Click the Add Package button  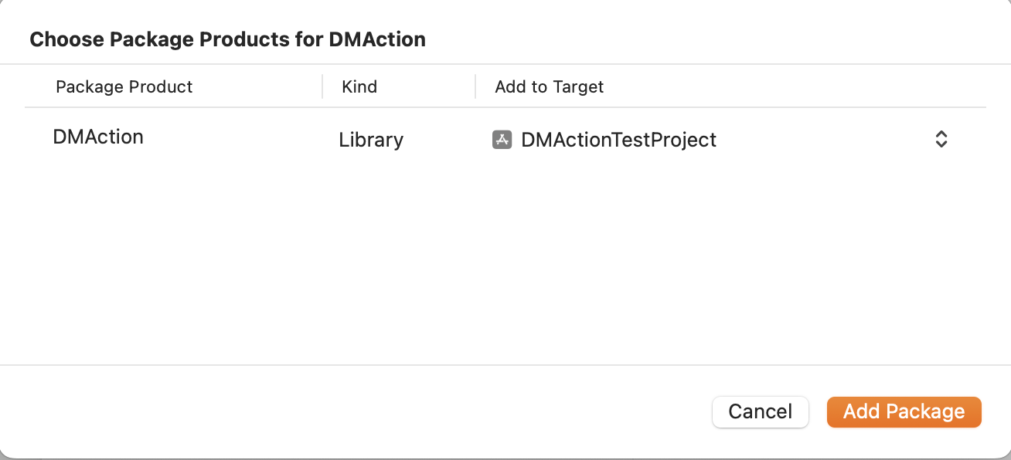tap(904, 411)
